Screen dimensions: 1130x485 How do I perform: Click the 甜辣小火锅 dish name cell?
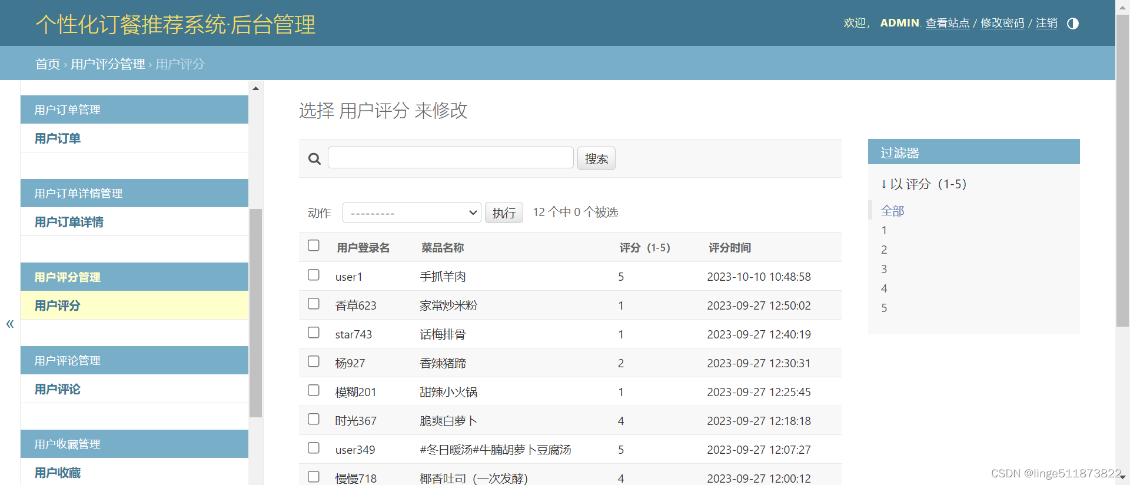pyautogui.click(x=448, y=392)
